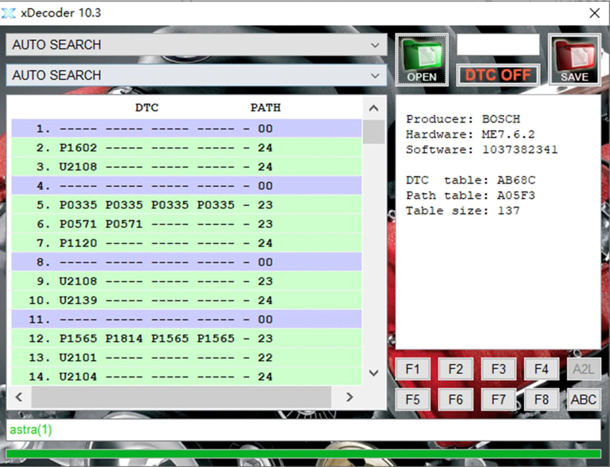
Task: Click the F7 function button
Action: pos(498,400)
